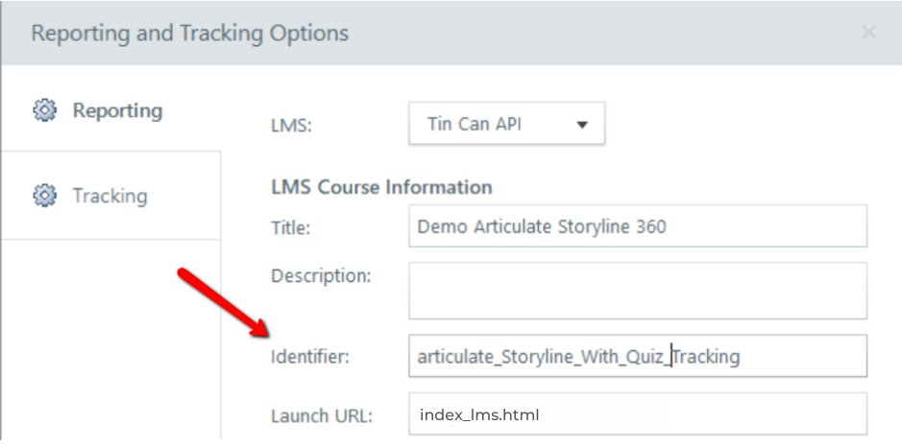The width and height of the screenshot is (902, 448).
Task: Click the "LMS:" label
Action: tap(291, 125)
